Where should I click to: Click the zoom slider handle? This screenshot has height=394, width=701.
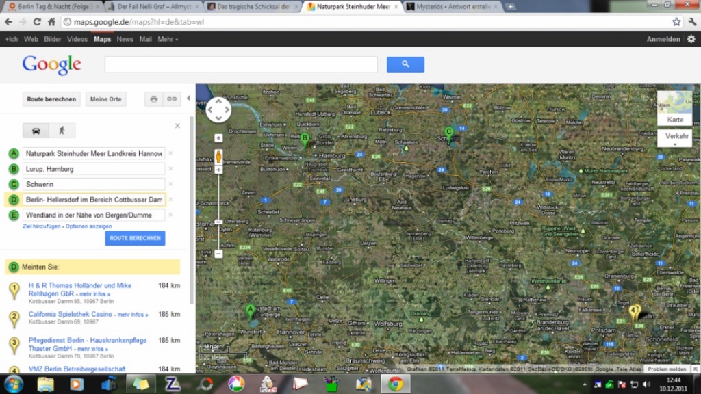click(x=218, y=222)
